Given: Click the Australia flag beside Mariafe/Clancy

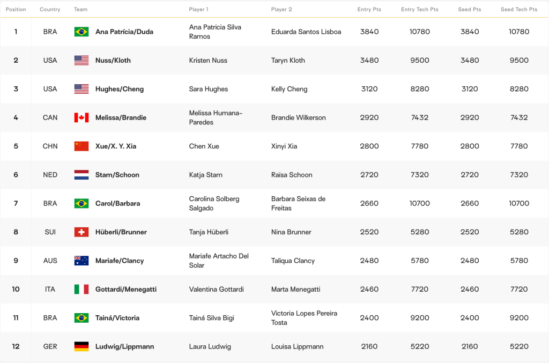Looking at the screenshot, I should pyautogui.click(x=81, y=261).
